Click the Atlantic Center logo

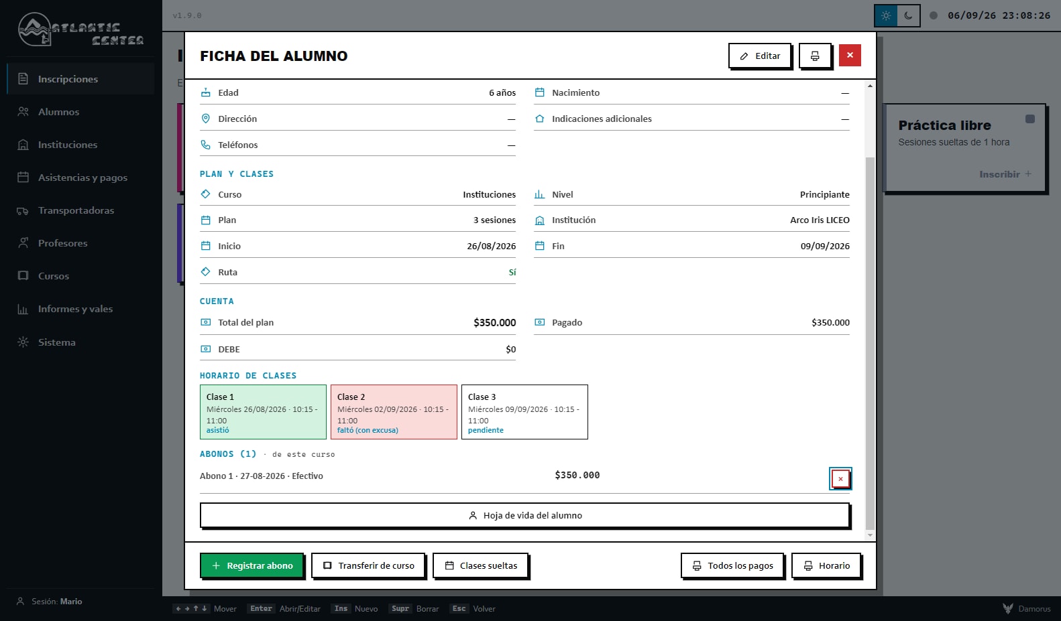[x=80, y=30]
